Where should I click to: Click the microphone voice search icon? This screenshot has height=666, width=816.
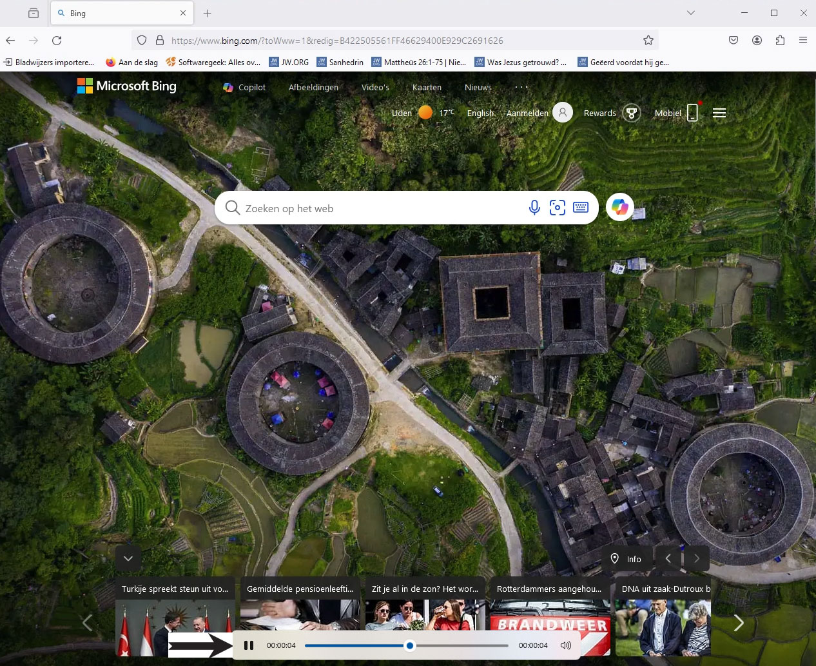[x=534, y=208]
